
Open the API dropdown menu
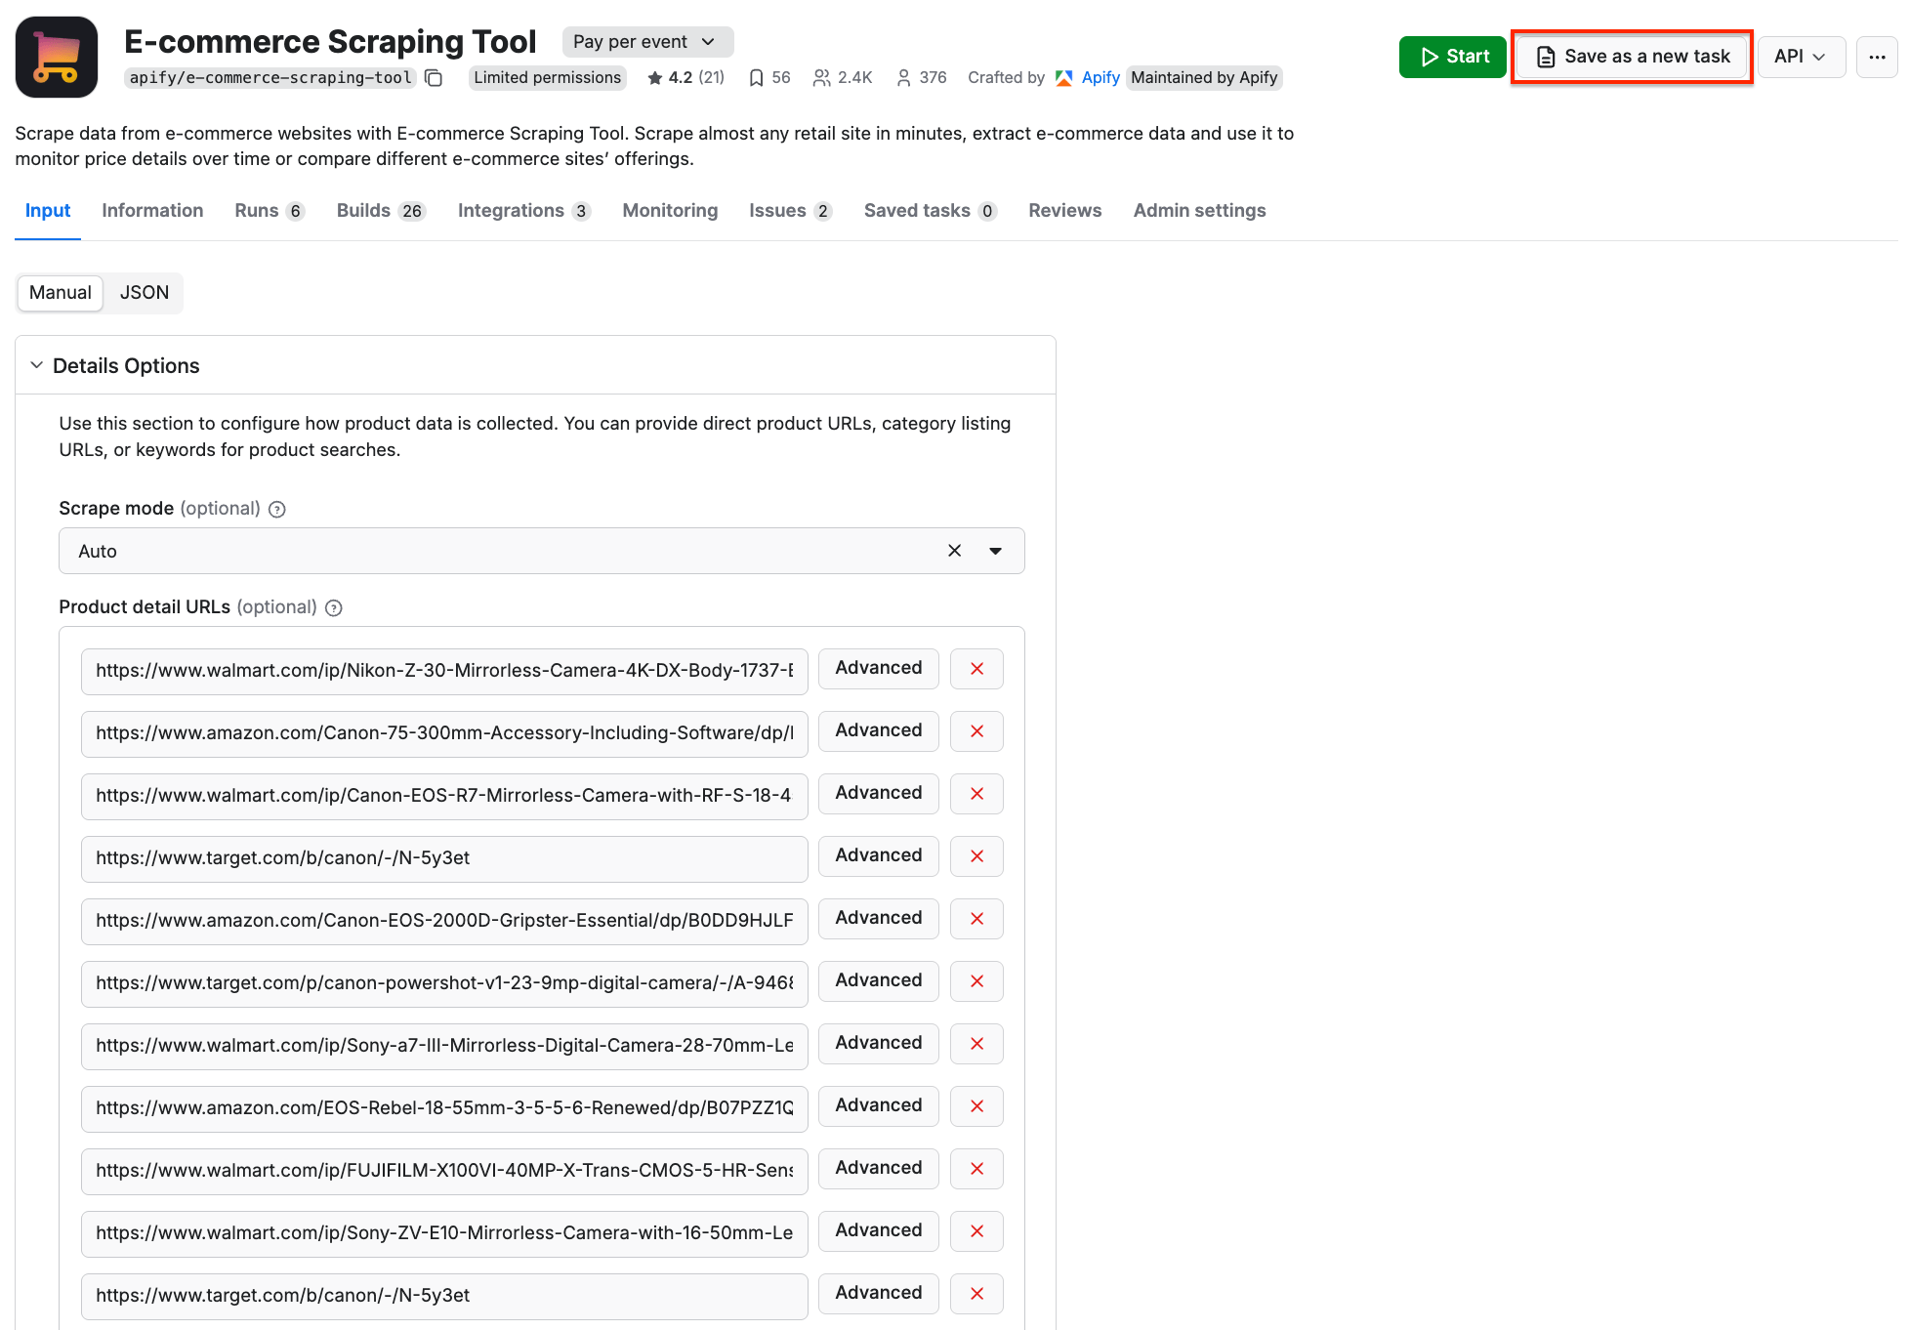pos(1801,57)
